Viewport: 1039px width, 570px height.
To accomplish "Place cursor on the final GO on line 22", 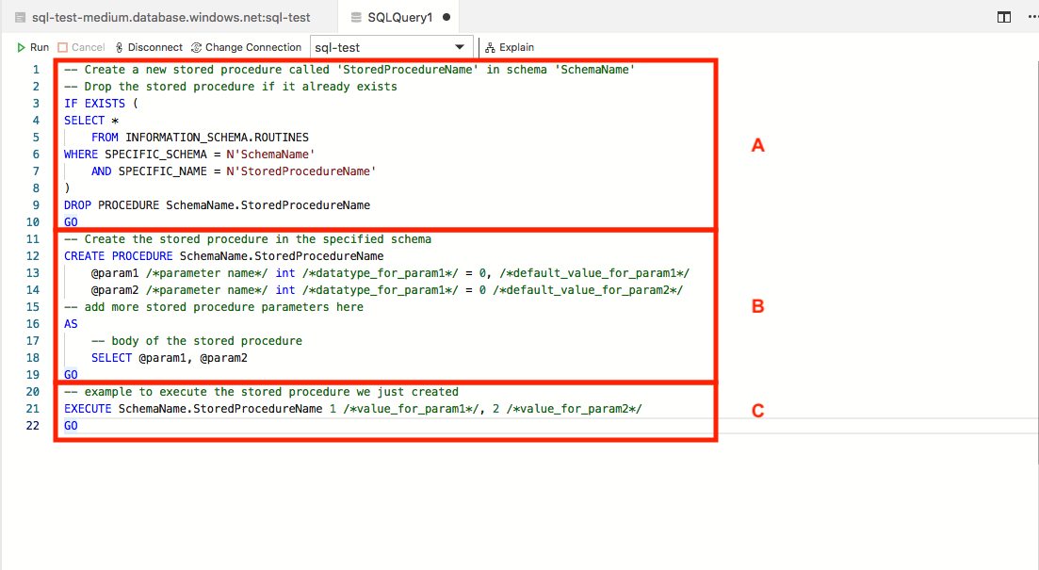I will 71,426.
